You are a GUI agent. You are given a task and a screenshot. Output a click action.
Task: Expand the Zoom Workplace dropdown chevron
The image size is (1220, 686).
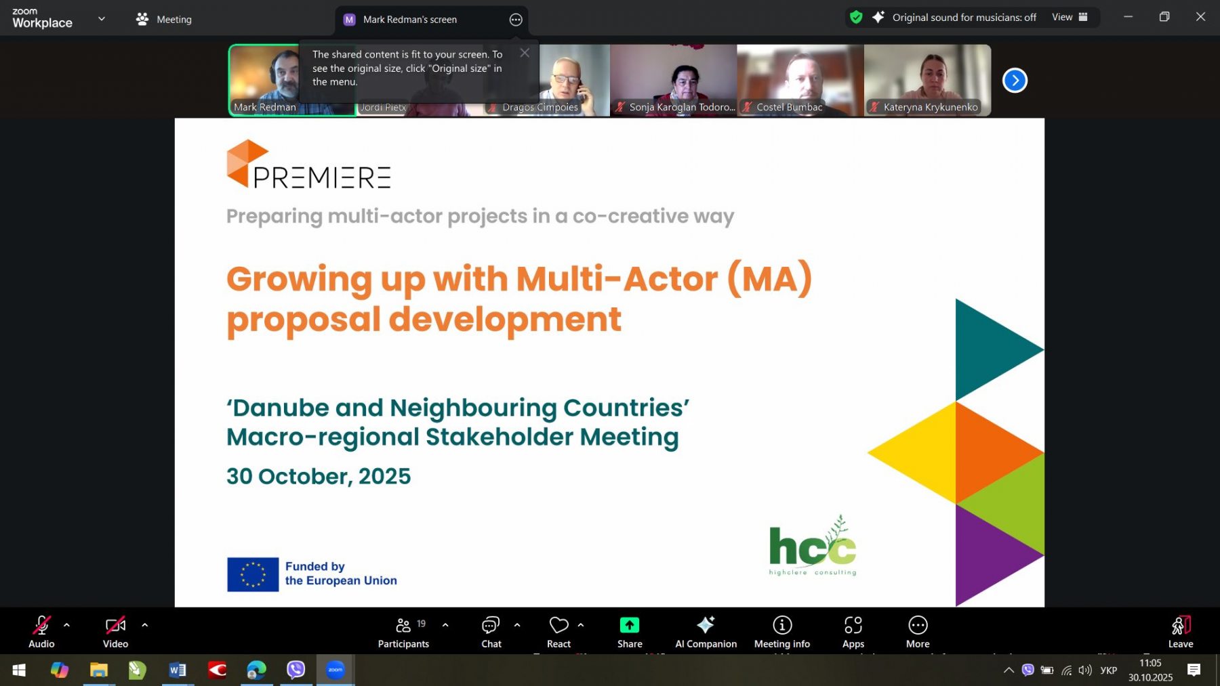click(x=102, y=18)
